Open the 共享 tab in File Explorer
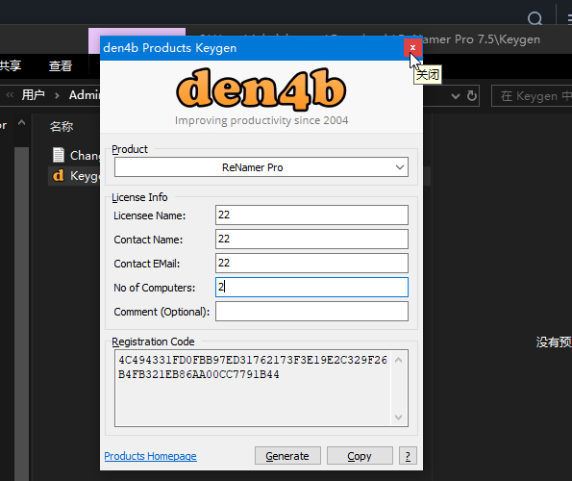The width and height of the screenshot is (572, 481). (x=11, y=65)
